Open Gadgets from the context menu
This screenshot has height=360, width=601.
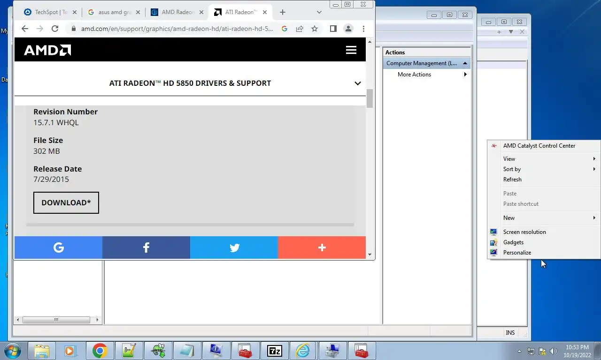click(x=544, y=242)
